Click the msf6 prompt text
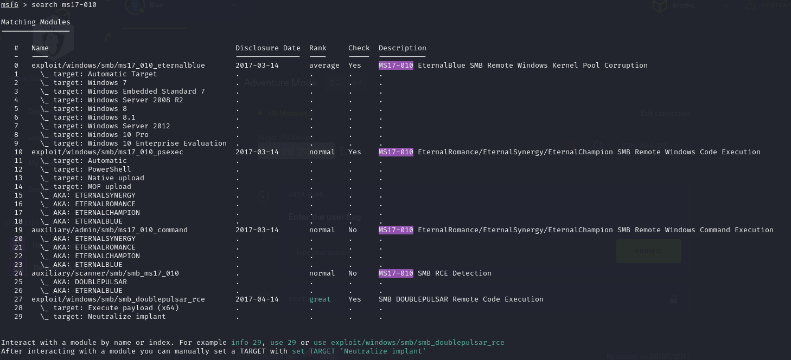This screenshot has width=791, height=360. pos(9,5)
